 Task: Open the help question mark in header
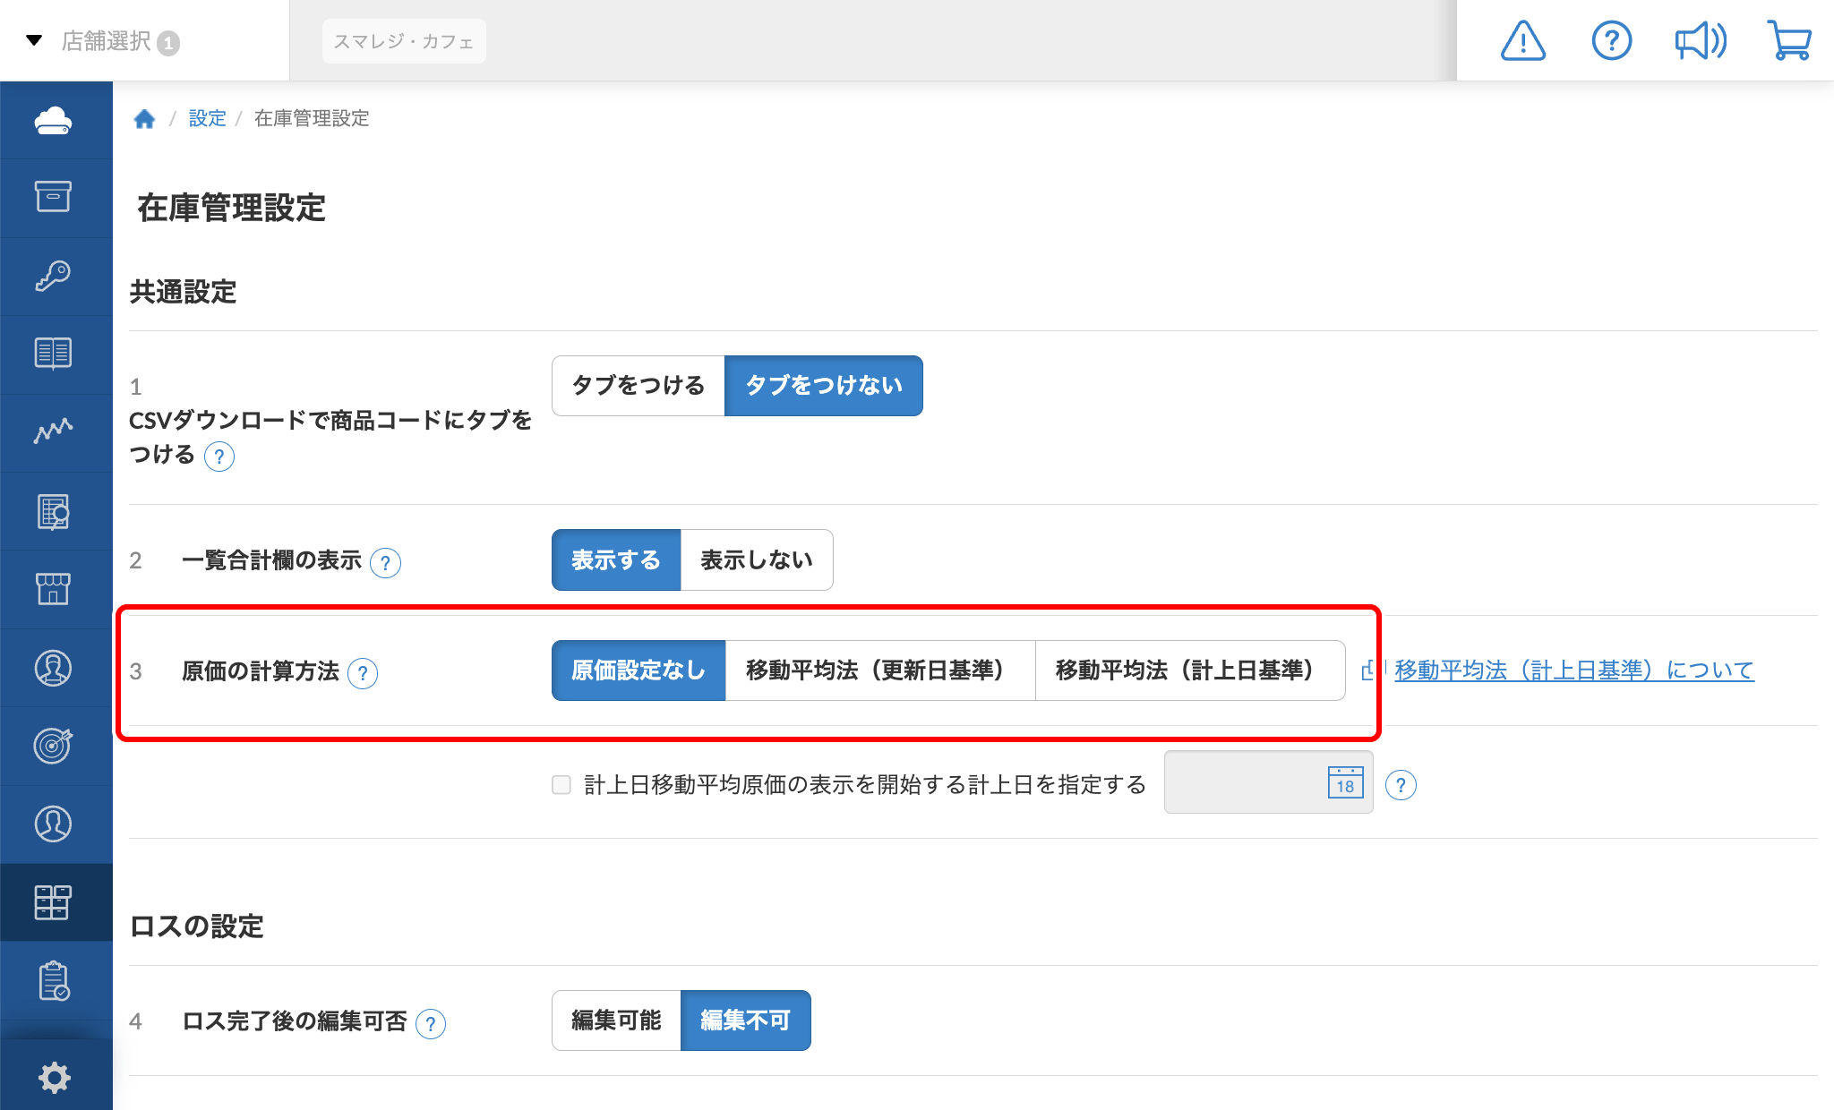[x=1611, y=41]
